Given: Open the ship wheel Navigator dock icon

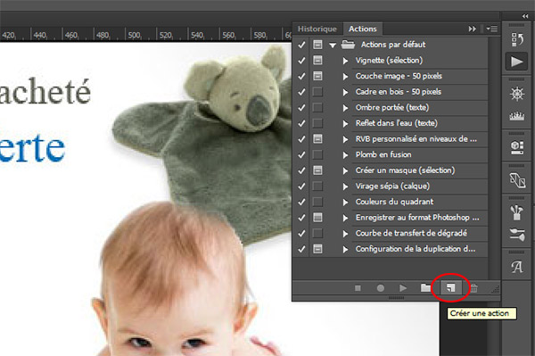Looking at the screenshot, I should 517,94.
